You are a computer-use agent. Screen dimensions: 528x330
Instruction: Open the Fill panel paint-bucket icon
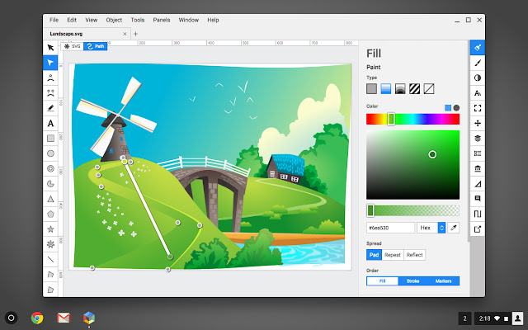[x=478, y=48]
